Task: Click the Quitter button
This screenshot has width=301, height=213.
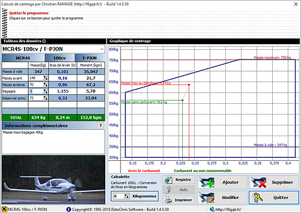Action: pyautogui.click(x=274, y=198)
